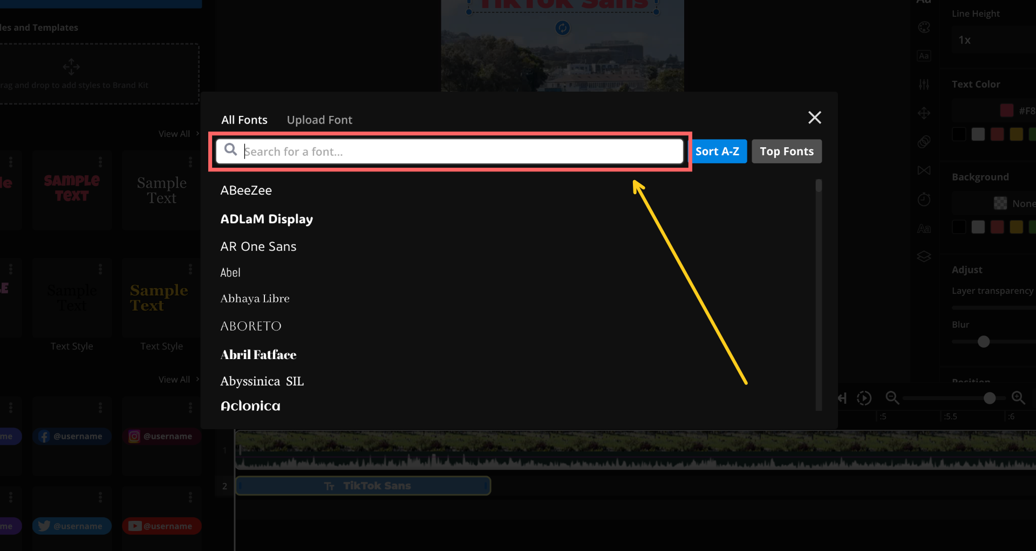Switch to the Upload Font tab

tap(319, 120)
